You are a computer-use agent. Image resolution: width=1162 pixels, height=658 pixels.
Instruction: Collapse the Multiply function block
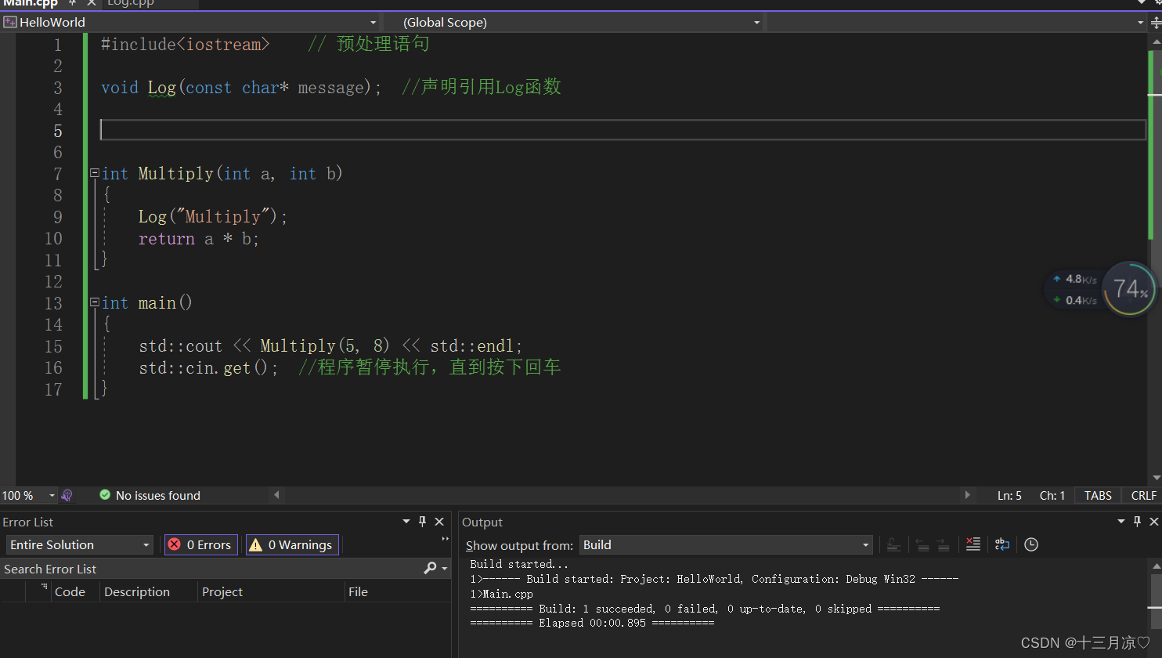point(94,173)
